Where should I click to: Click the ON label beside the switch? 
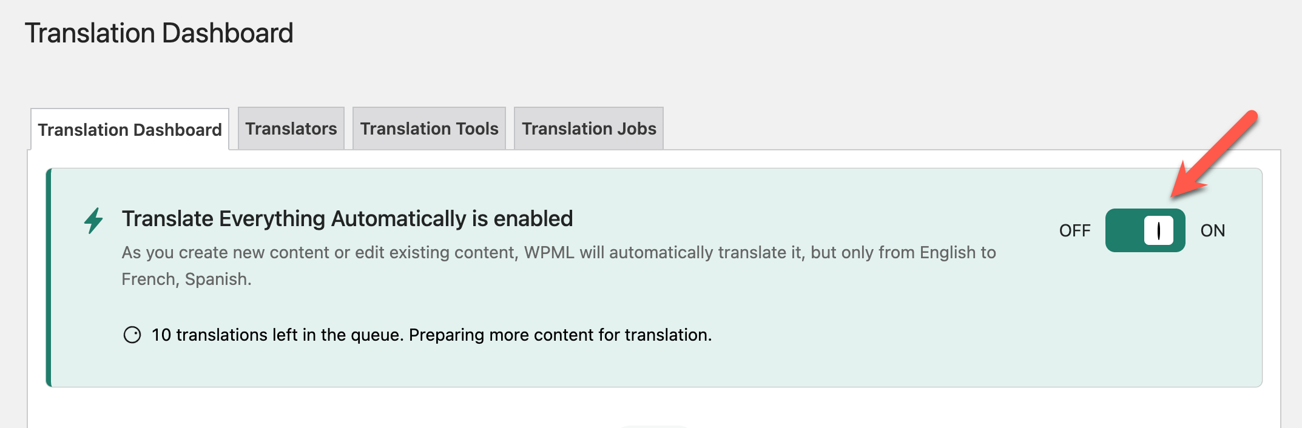point(1213,230)
